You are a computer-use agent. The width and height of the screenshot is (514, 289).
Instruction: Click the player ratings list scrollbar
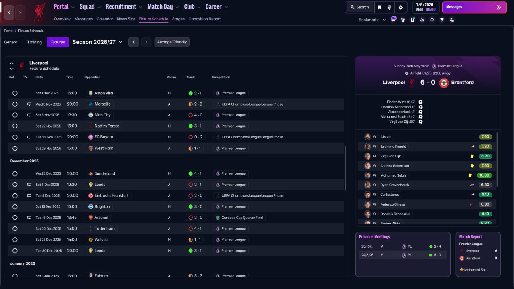tap(497, 160)
